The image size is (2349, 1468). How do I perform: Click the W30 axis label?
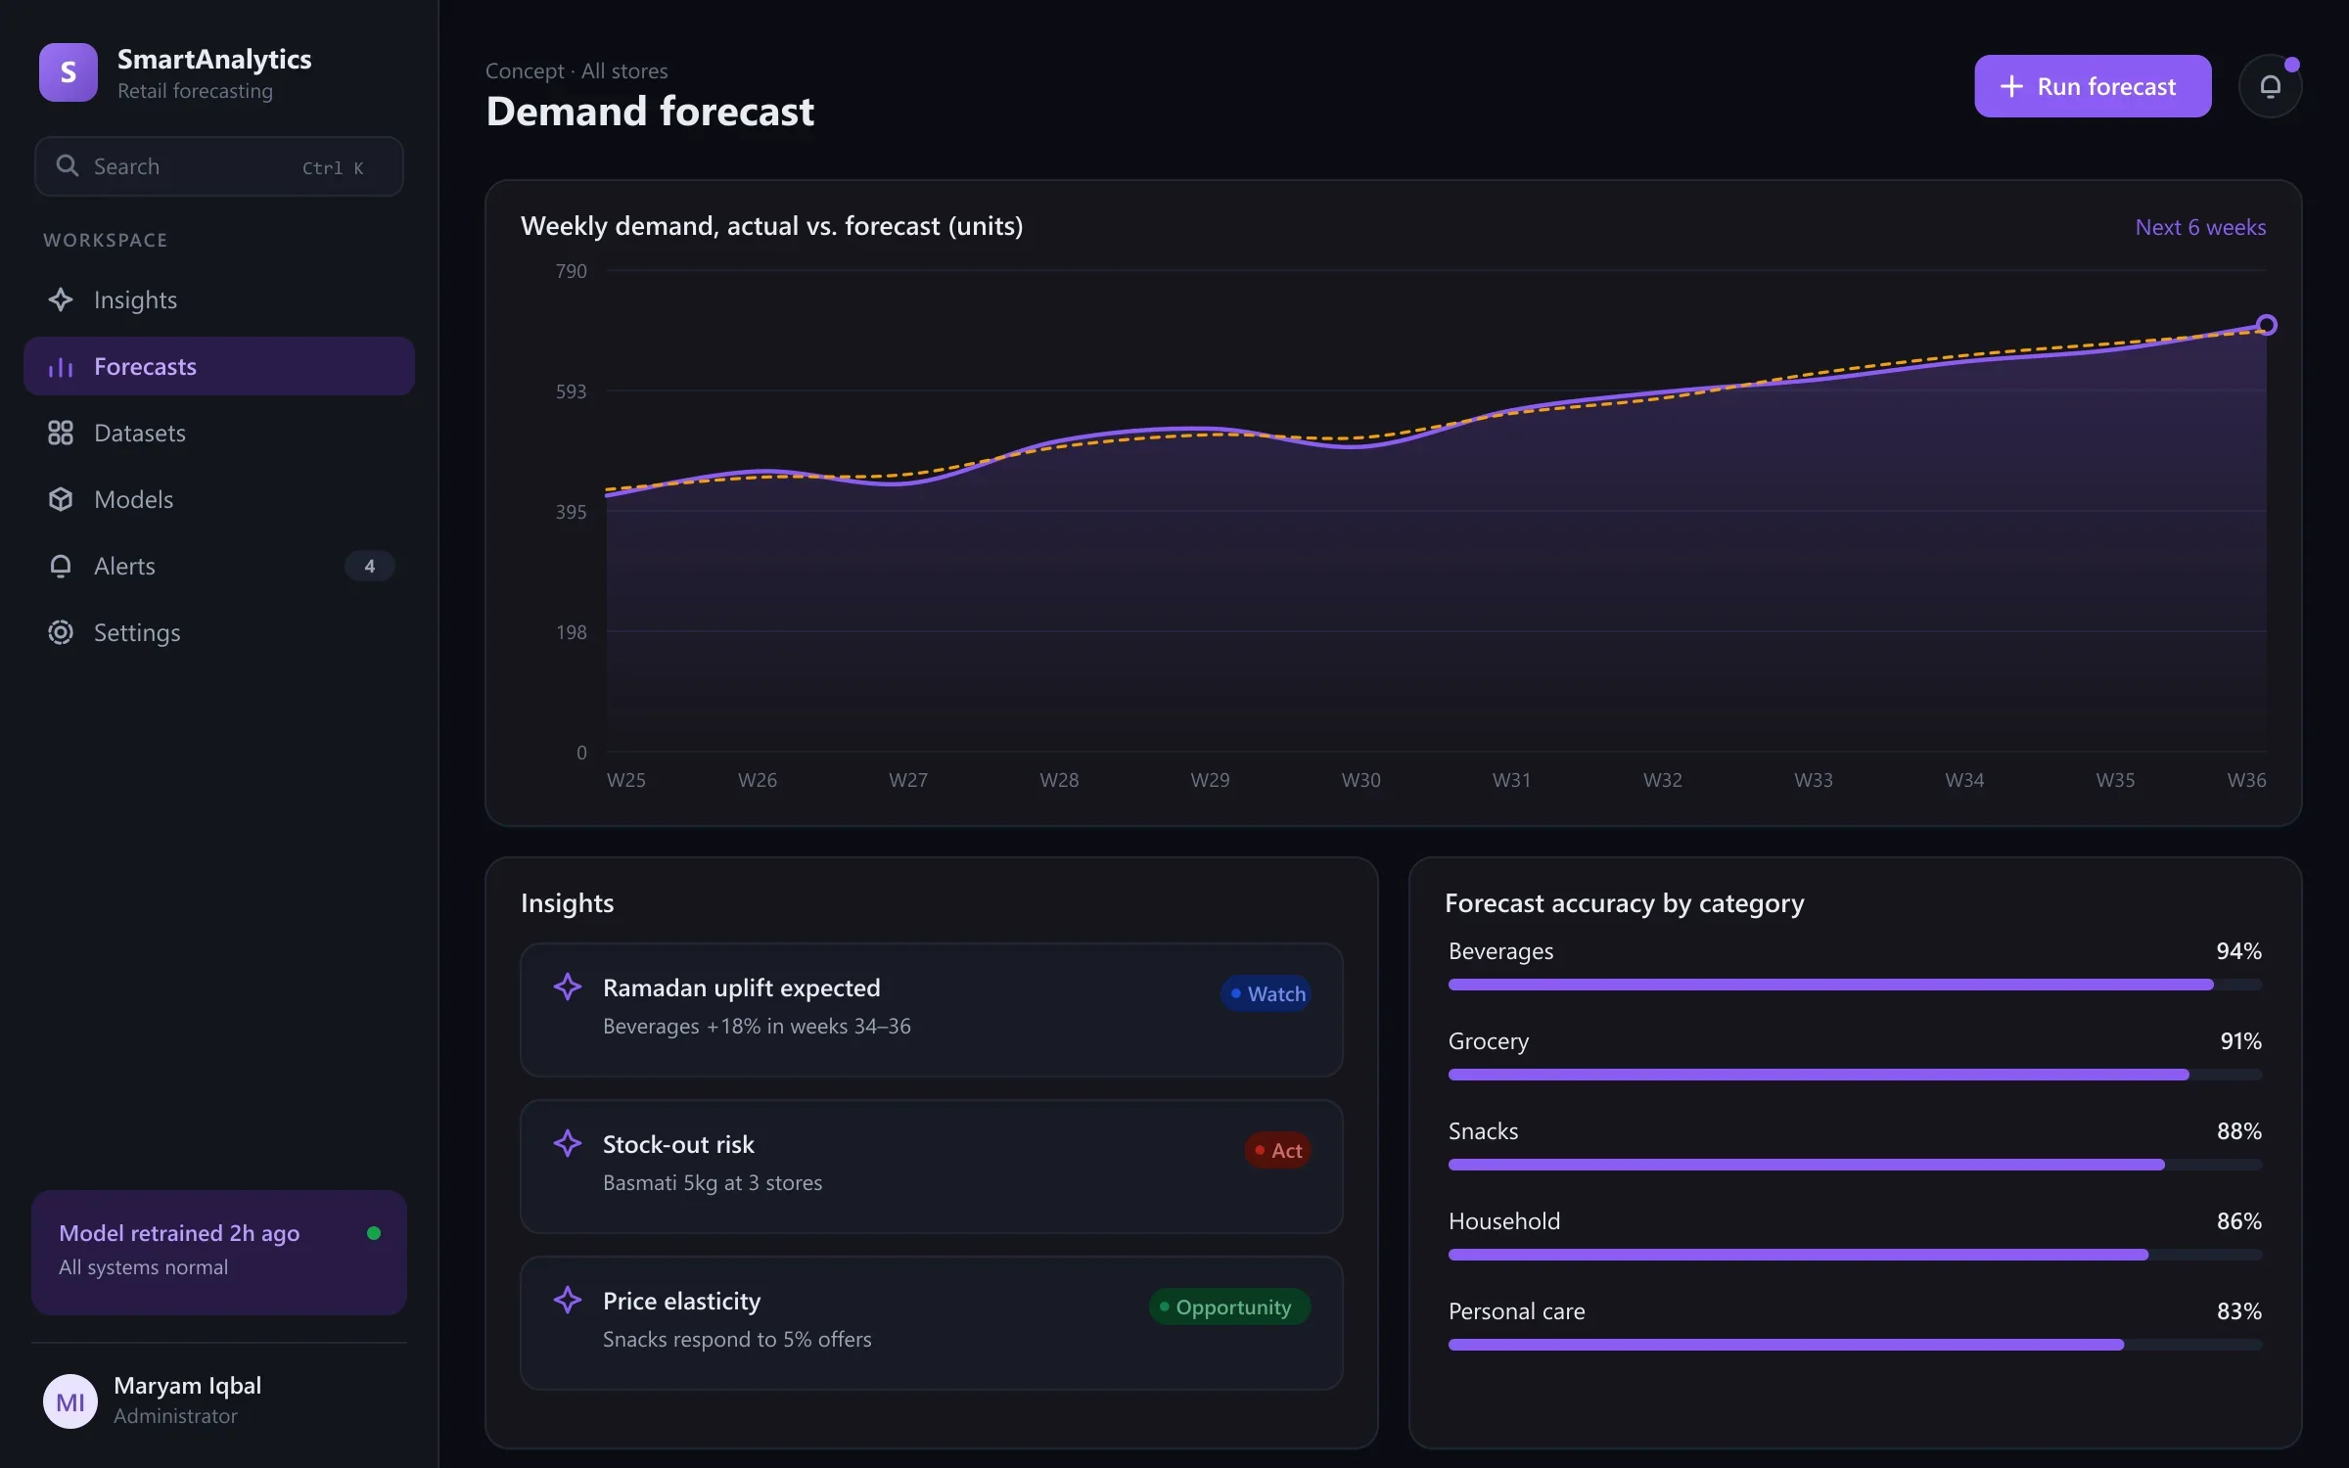click(x=1360, y=780)
